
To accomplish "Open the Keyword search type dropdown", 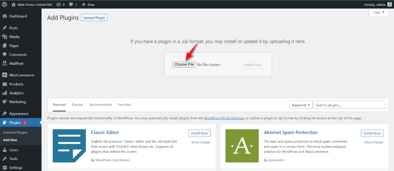I will tap(301, 105).
